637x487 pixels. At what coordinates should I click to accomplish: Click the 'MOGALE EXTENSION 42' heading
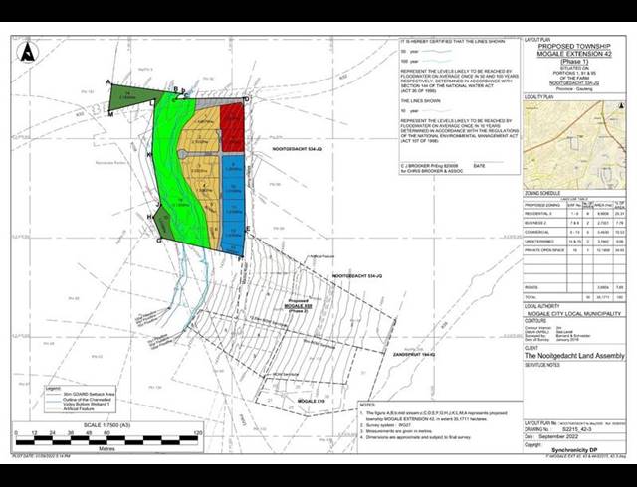574,54
